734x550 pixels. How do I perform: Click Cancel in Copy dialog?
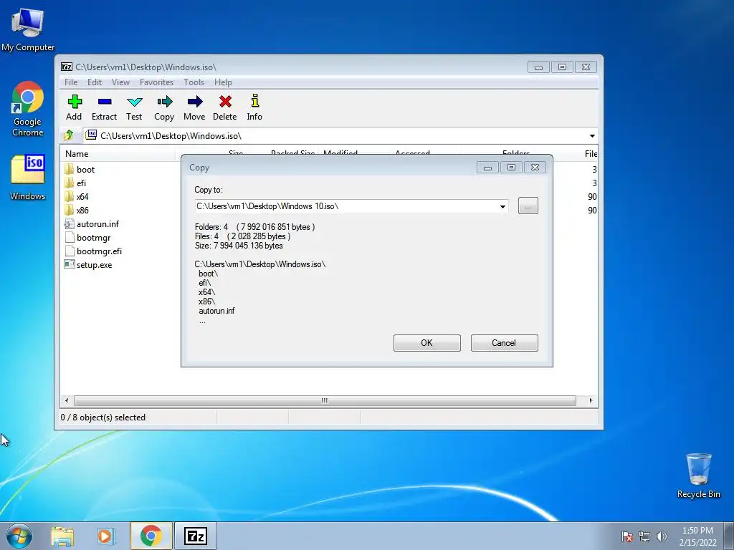504,343
